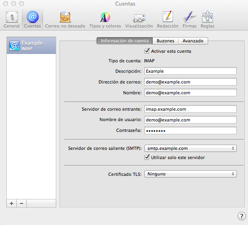Open Correo no deseado settings
Screen dimensions: 248x225
click(65, 19)
